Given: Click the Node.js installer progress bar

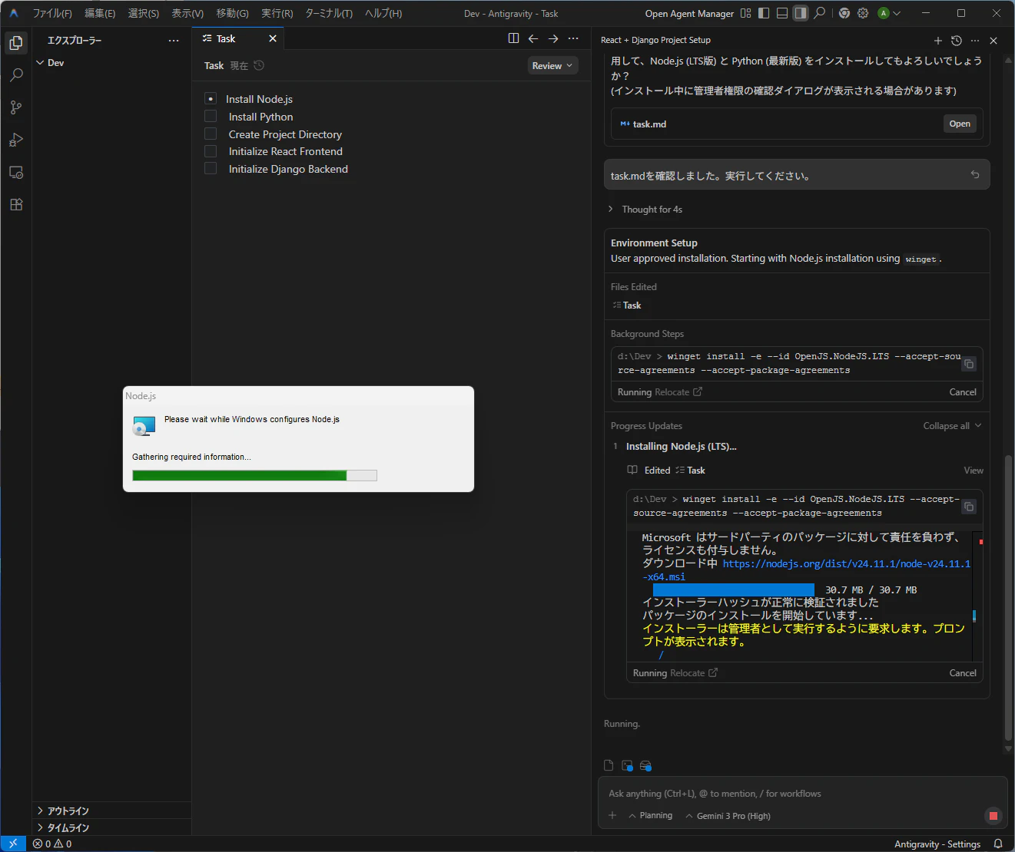Looking at the screenshot, I should coord(254,475).
